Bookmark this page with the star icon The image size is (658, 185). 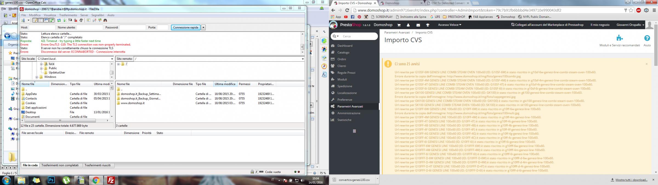point(631,10)
